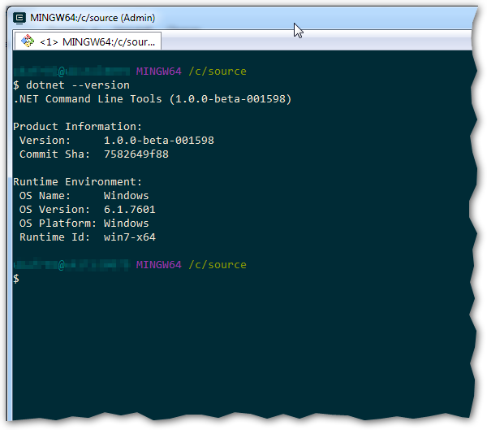Click the second '/c/source' path in prompt
487x430 pixels.
[218, 265]
